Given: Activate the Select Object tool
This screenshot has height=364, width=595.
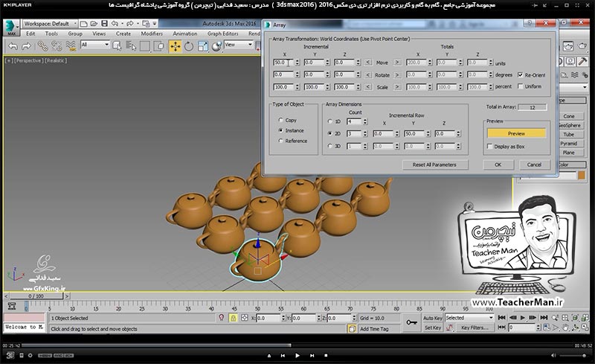Looking at the screenshot, I should pyautogui.click(x=117, y=47).
